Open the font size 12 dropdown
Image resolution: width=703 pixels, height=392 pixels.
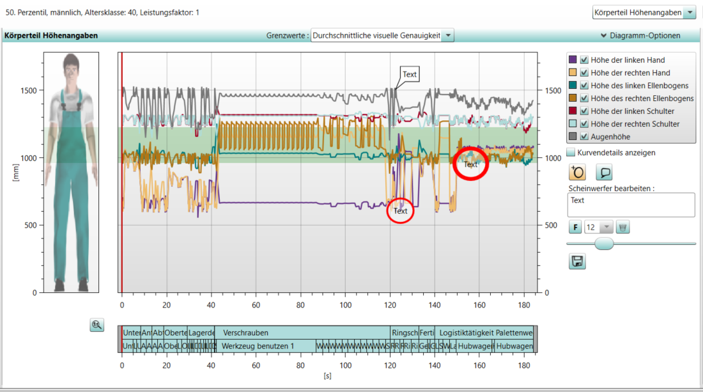[605, 227]
